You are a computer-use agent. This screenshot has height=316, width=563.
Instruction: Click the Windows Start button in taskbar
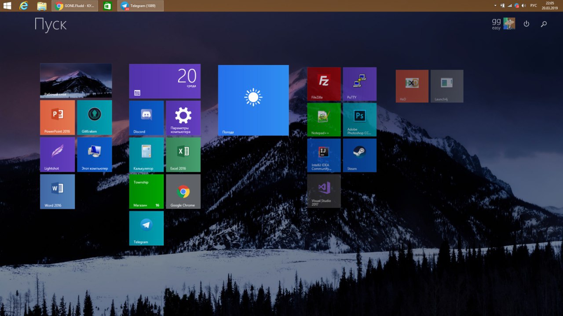tap(7, 6)
